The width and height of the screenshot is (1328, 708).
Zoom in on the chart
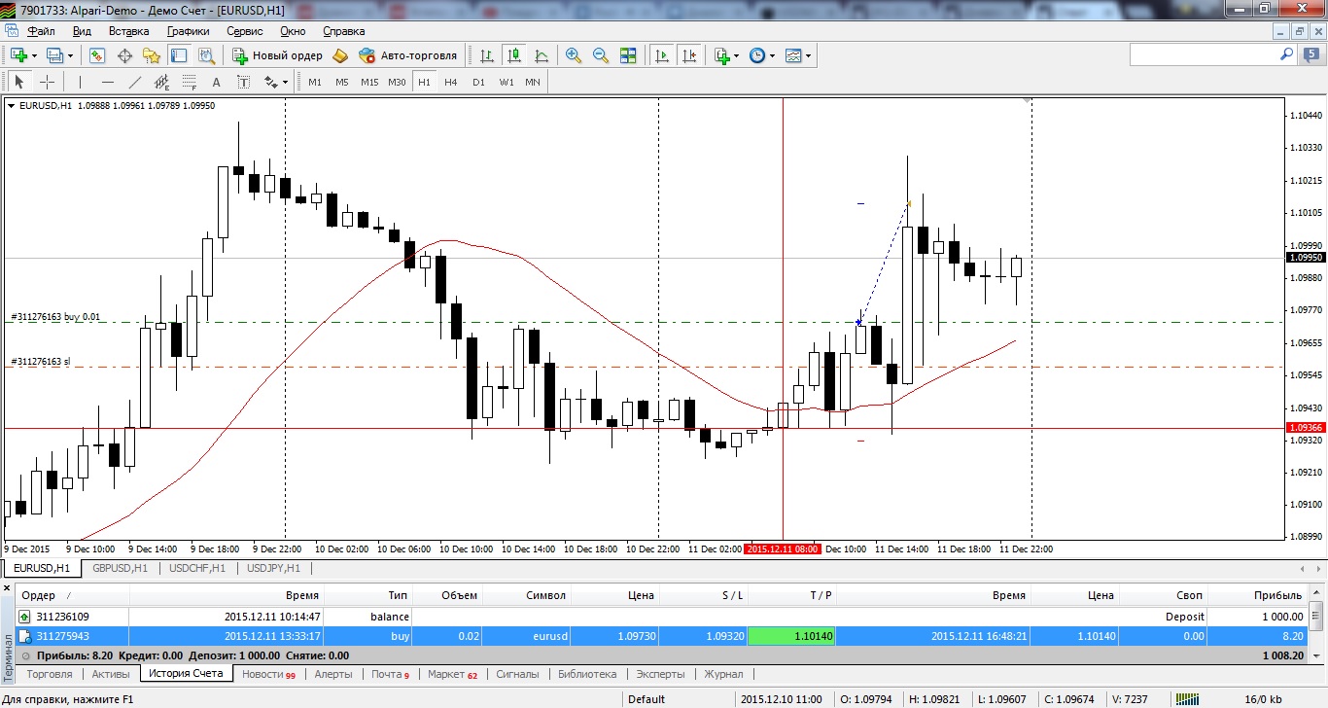(574, 55)
